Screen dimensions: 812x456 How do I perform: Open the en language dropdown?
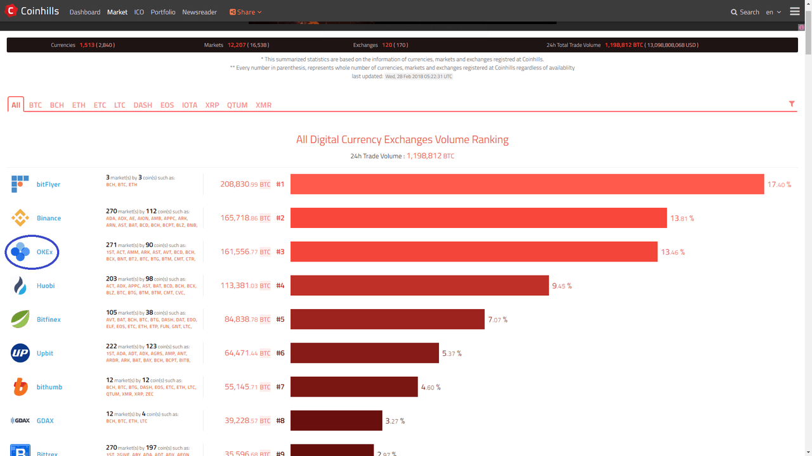pos(773,12)
